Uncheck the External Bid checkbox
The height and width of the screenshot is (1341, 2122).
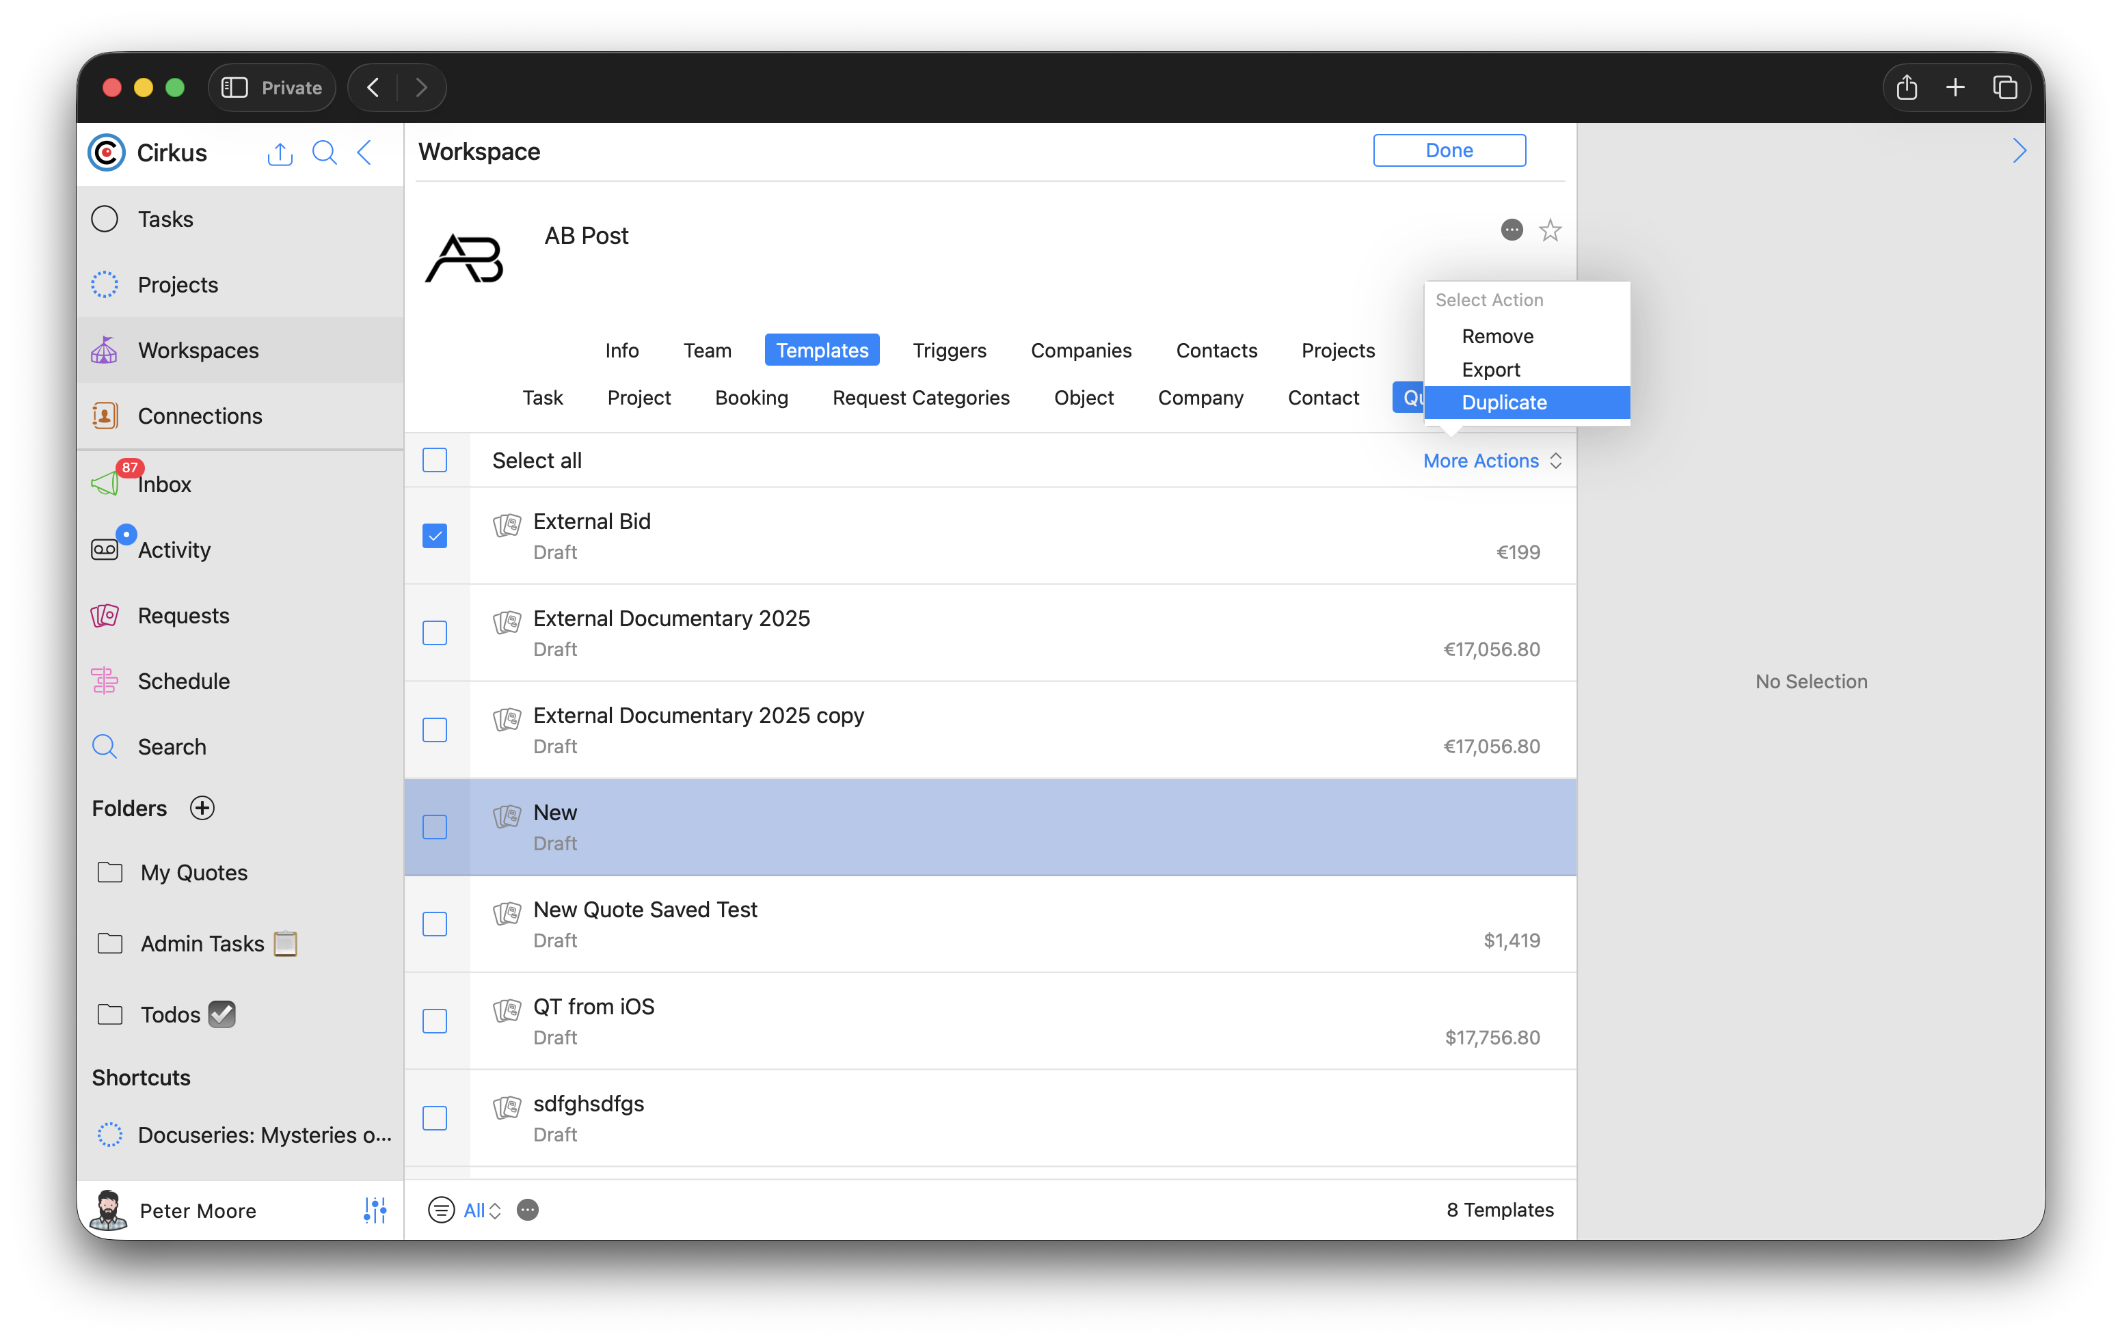click(x=434, y=536)
